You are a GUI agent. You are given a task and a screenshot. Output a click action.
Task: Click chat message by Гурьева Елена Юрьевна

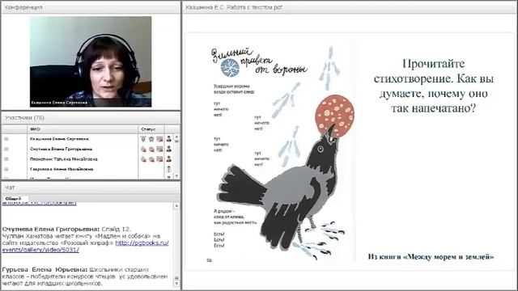(x=85, y=276)
